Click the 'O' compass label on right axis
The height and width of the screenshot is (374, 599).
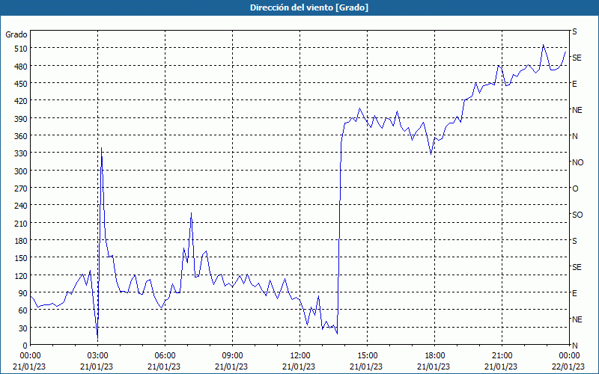[575, 189]
